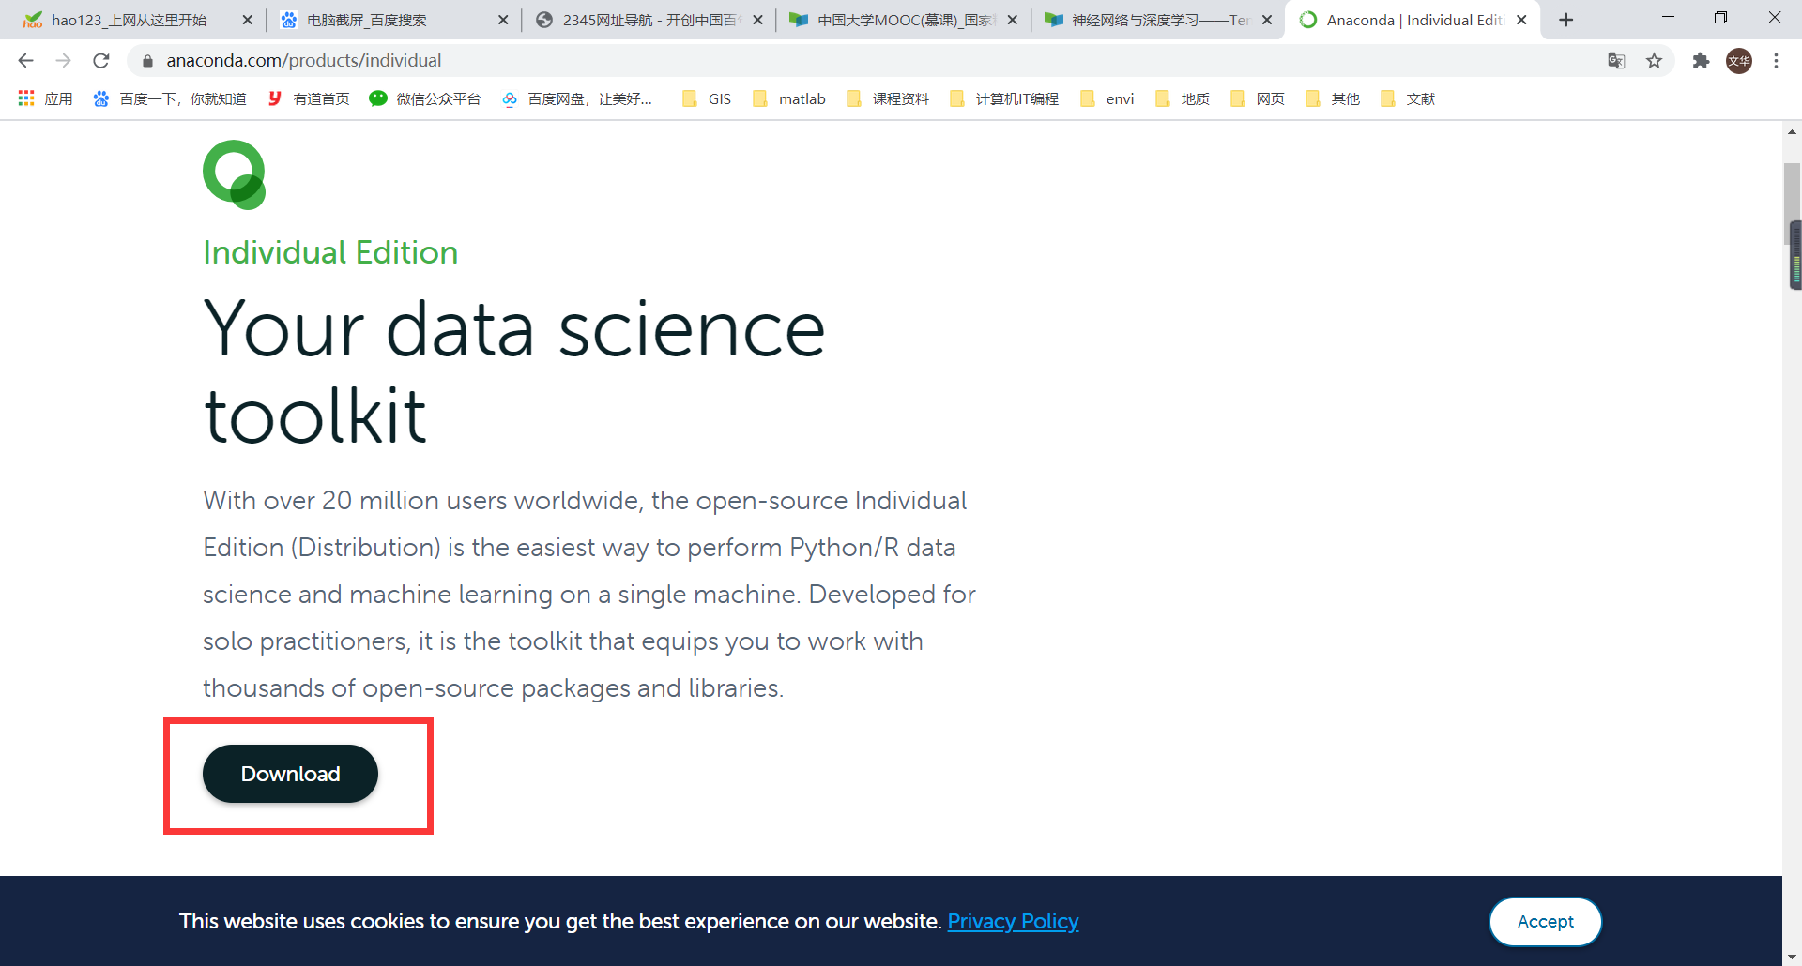Click the lock icon in address bar
This screenshot has height=966, width=1802.
[147, 61]
